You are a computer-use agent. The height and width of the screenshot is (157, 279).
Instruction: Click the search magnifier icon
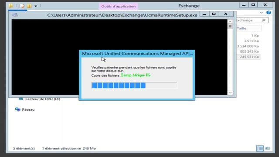[x=264, y=20]
